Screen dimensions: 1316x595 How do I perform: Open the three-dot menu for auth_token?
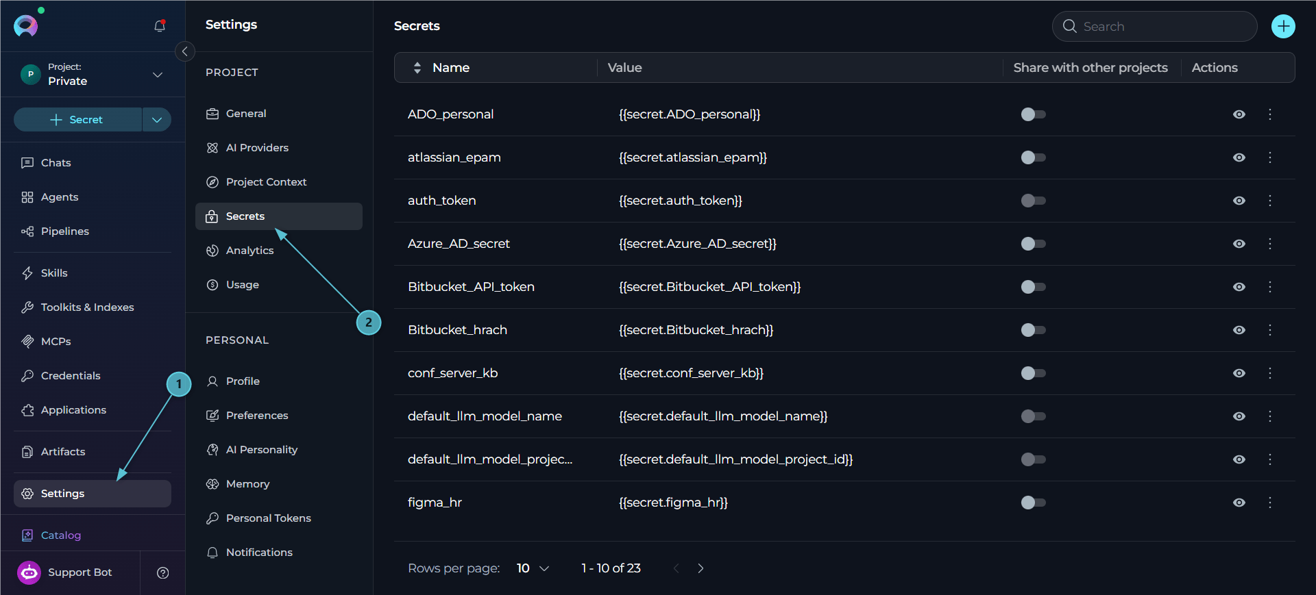tap(1269, 201)
